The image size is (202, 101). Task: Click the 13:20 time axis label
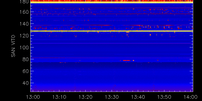pos(85,97)
